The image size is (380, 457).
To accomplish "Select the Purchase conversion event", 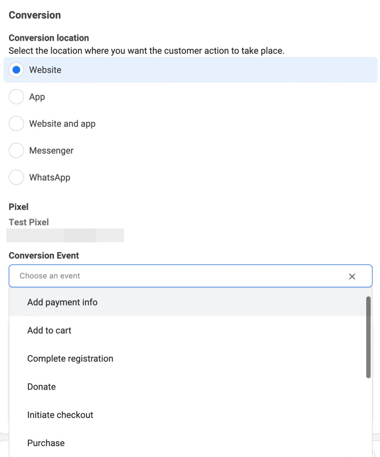I will pyautogui.click(x=46, y=443).
